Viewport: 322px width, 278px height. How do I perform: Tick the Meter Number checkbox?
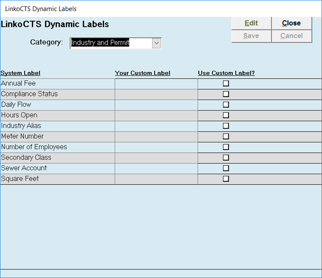coord(226,136)
